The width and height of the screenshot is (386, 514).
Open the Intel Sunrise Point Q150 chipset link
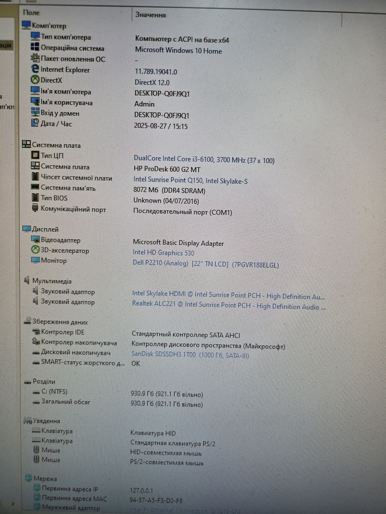[x=190, y=180]
